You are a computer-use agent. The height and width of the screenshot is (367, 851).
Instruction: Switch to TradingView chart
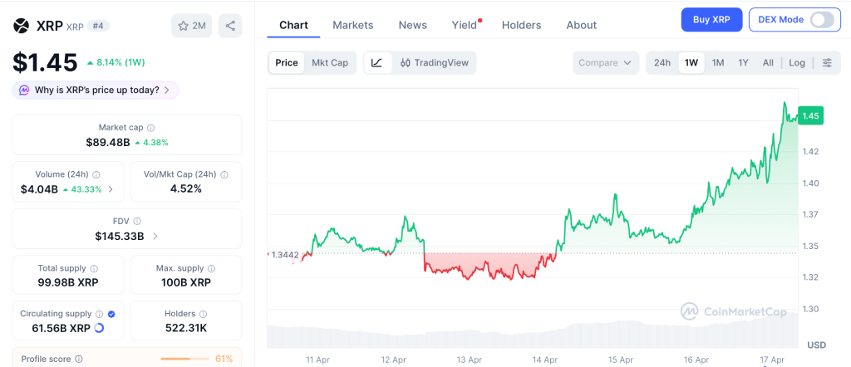click(x=433, y=63)
